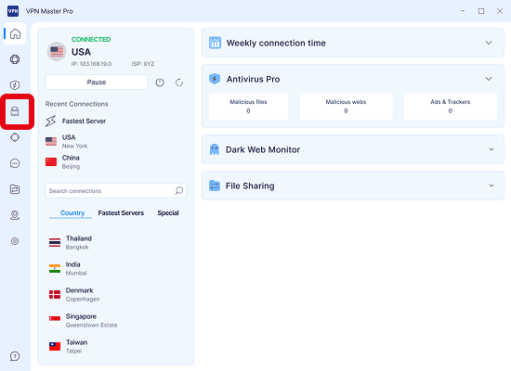The image size is (511, 371).
Task: Open the Ads & Trackers tile
Action: pyautogui.click(x=451, y=107)
